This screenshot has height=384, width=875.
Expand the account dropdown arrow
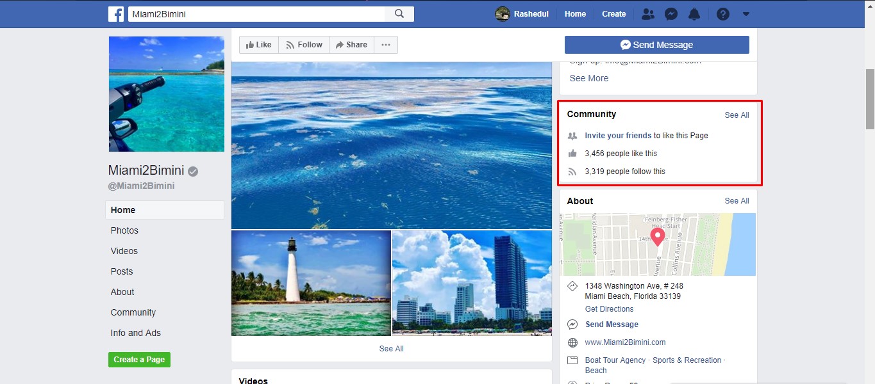[746, 14]
